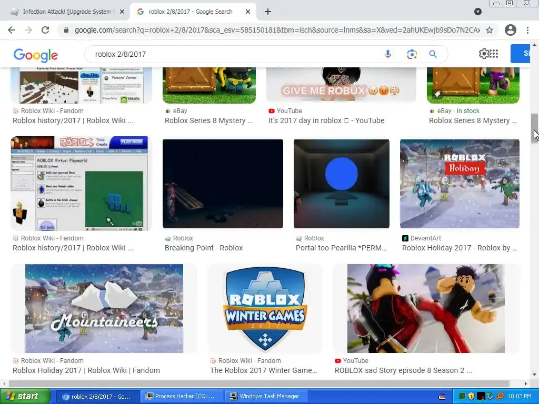Click the horizontal scrollbar right arrow
Screen dimensions: 539x404
point(526,383)
